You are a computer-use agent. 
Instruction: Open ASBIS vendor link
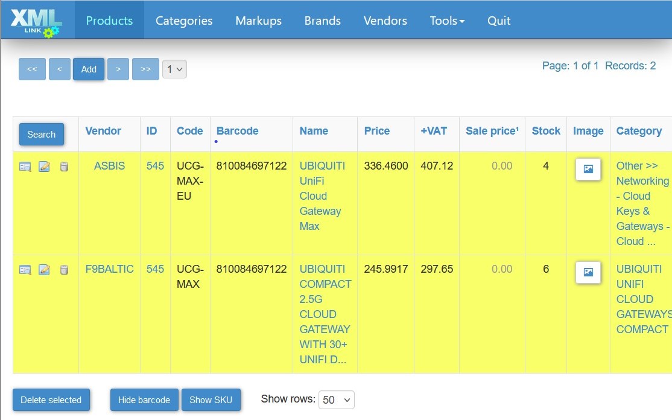pyautogui.click(x=109, y=166)
